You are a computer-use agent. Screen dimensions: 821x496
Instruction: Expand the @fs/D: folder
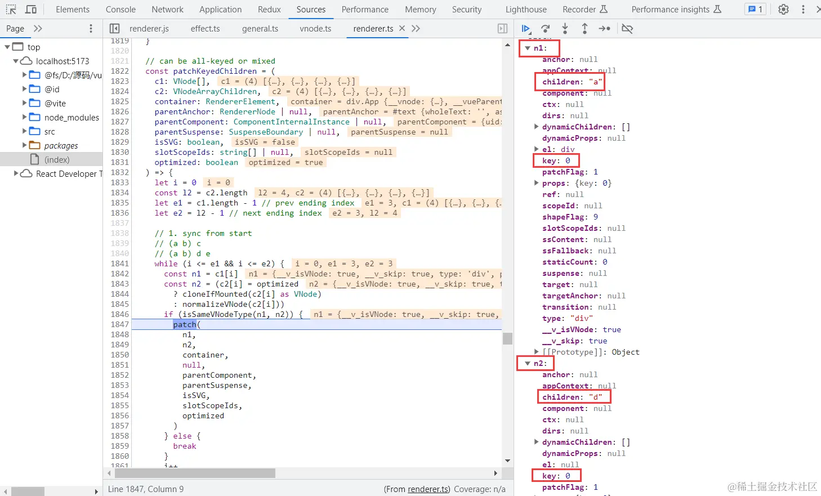(x=24, y=75)
